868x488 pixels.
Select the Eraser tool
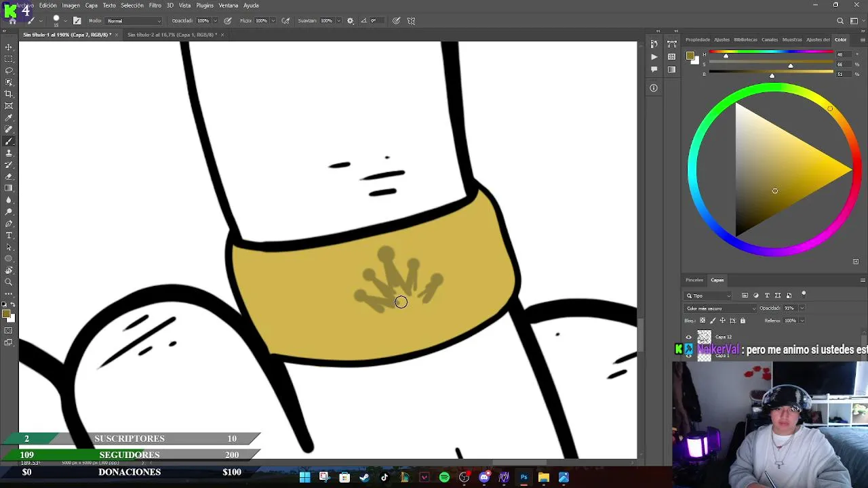(x=9, y=176)
